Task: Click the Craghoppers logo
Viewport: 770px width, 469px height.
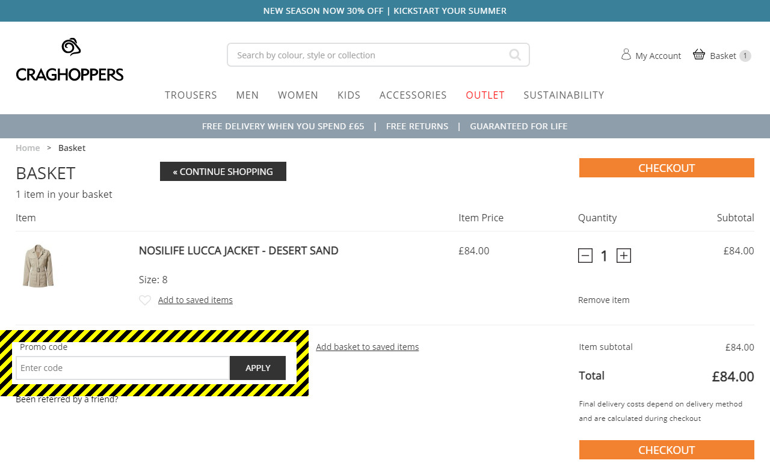Action: 70,60
